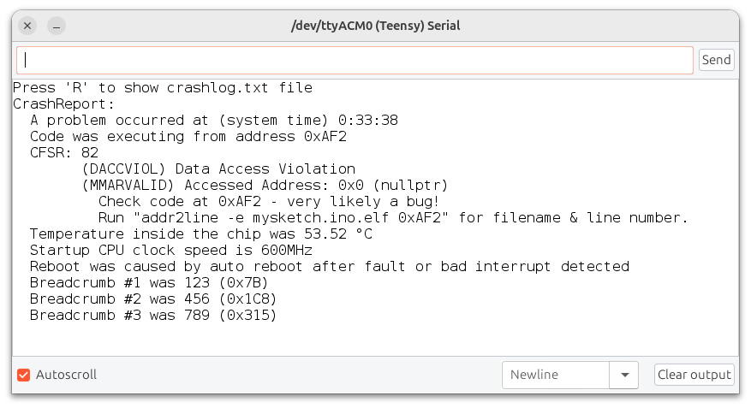Disable the Autoscroll checkbox
Viewport: 751px width, 408px height.
(x=23, y=375)
